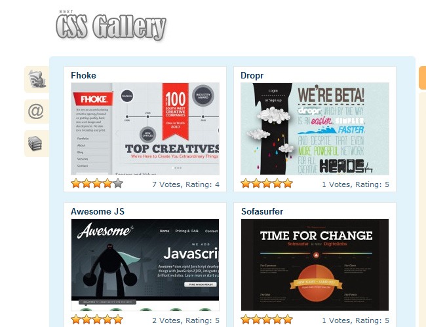Click the Dropr We're Beta thumbnail
This screenshot has width=426, height=327.
[315, 129]
